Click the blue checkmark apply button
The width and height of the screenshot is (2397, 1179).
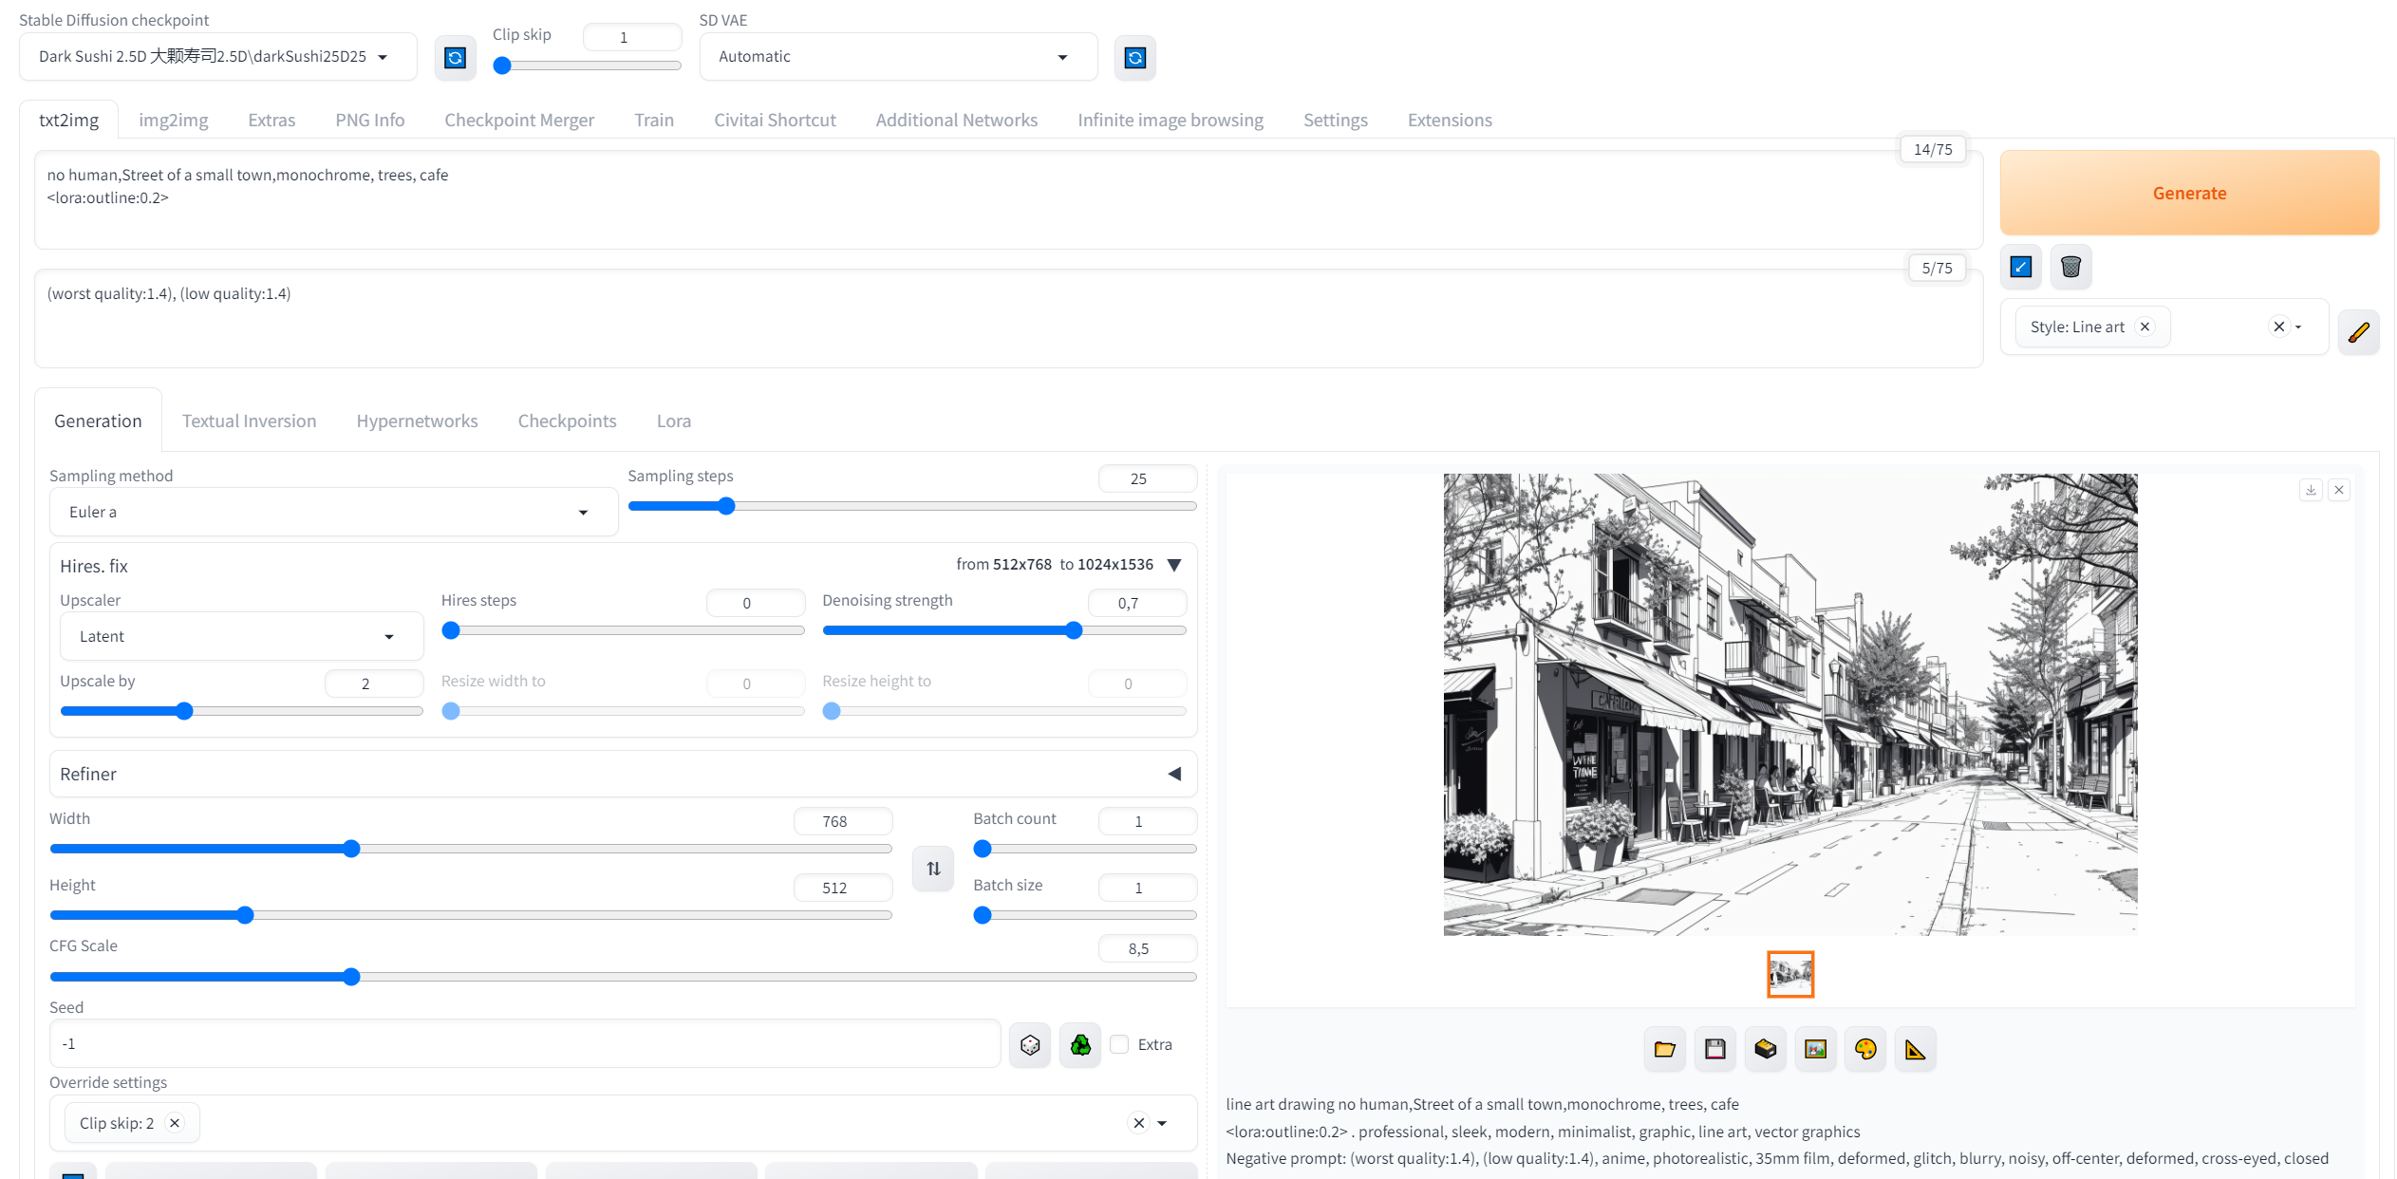pos(2021,267)
